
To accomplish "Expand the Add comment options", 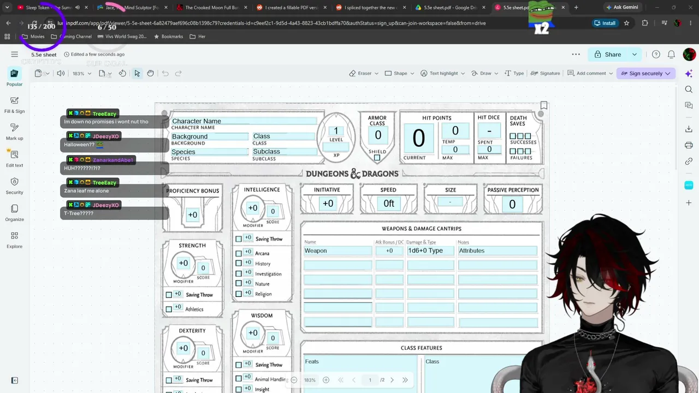I will click(x=611, y=73).
